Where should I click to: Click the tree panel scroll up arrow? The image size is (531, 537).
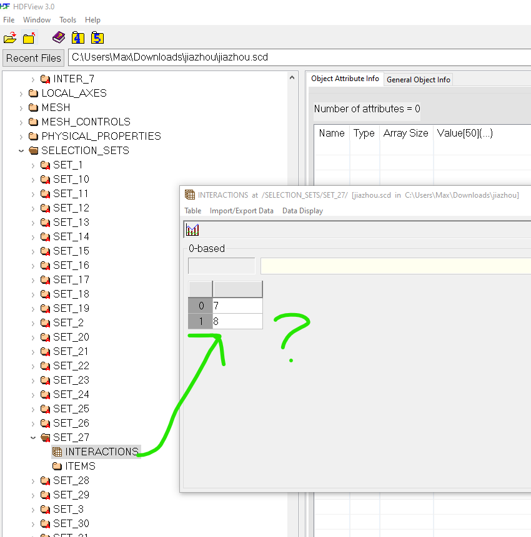(x=292, y=78)
